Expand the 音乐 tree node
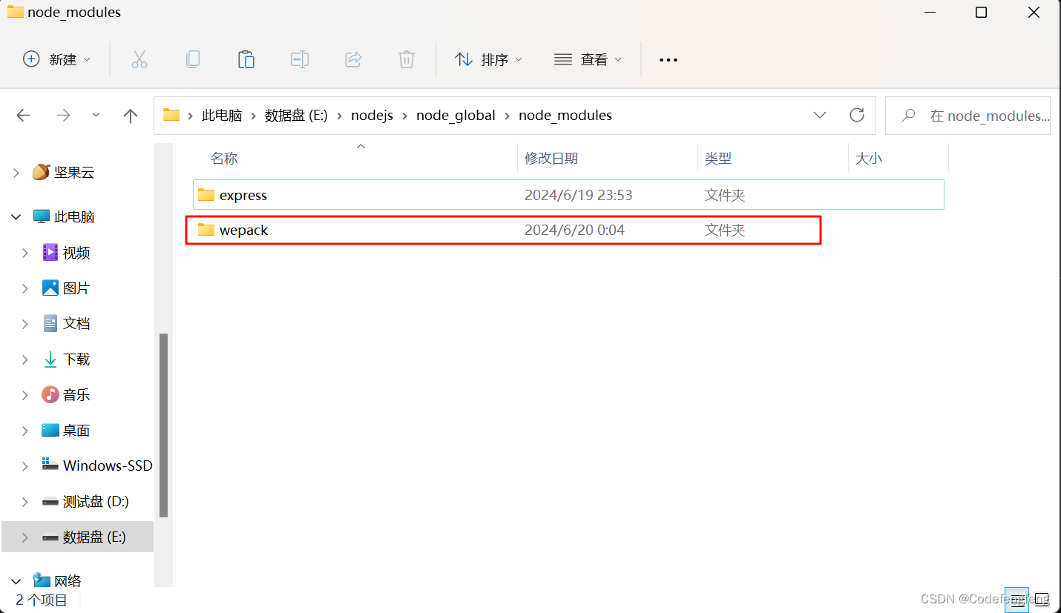 (25, 395)
